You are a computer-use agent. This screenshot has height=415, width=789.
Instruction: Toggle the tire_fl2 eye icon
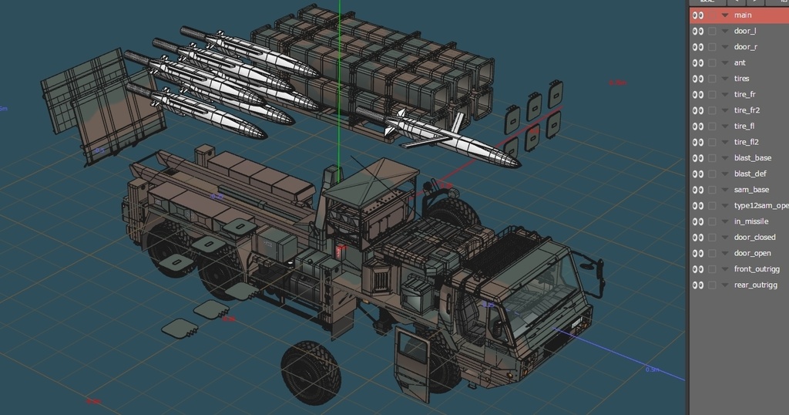pos(698,142)
